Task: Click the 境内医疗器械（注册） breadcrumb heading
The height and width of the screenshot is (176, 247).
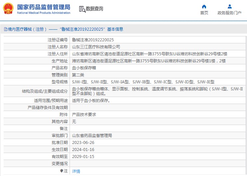Action: pyautogui.click(x=27, y=29)
